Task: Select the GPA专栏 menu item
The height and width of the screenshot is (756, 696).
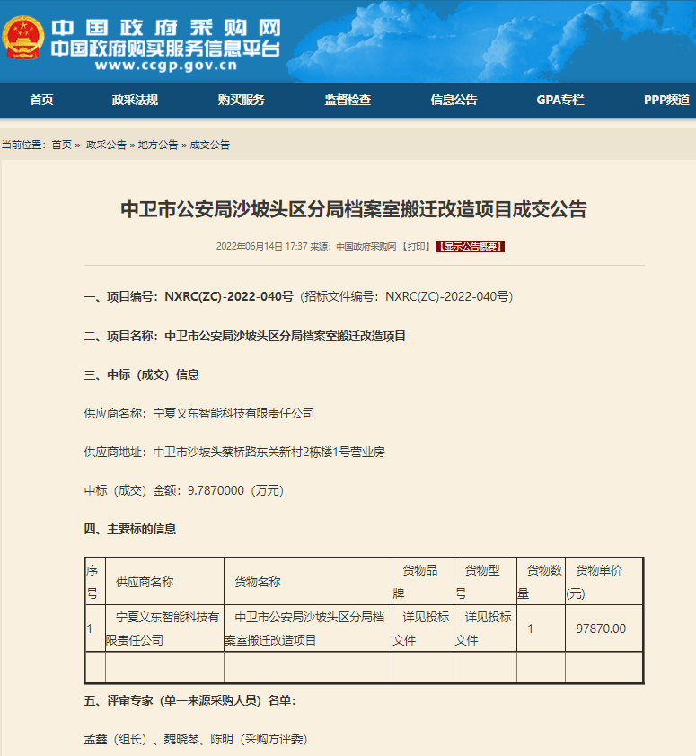Action: (560, 100)
